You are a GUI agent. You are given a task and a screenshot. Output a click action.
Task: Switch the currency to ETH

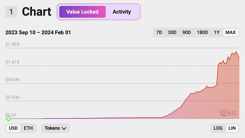[x=28, y=128]
